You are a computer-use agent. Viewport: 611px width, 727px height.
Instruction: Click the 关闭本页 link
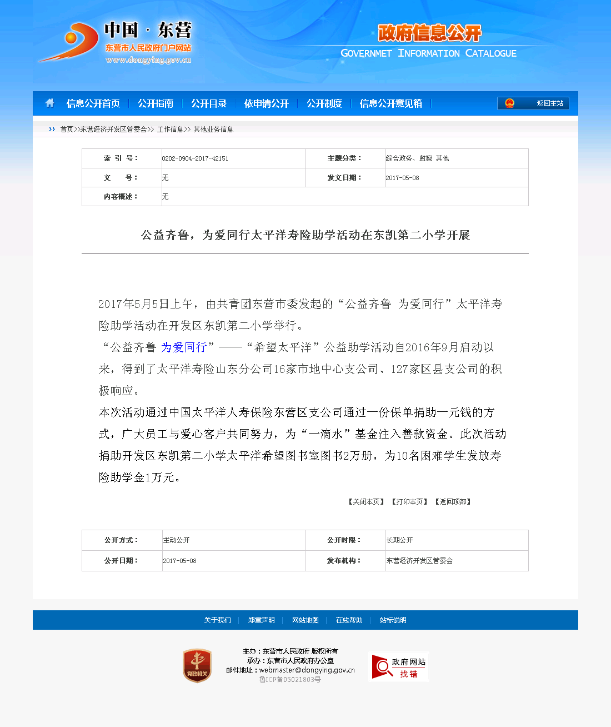pos(367,502)
